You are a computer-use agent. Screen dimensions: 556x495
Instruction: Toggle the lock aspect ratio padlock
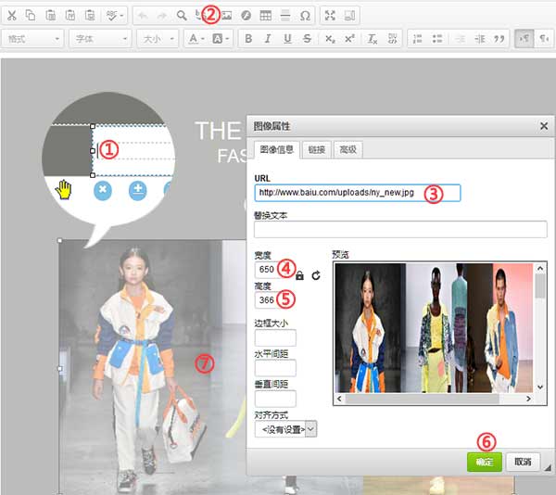[299, 275]
